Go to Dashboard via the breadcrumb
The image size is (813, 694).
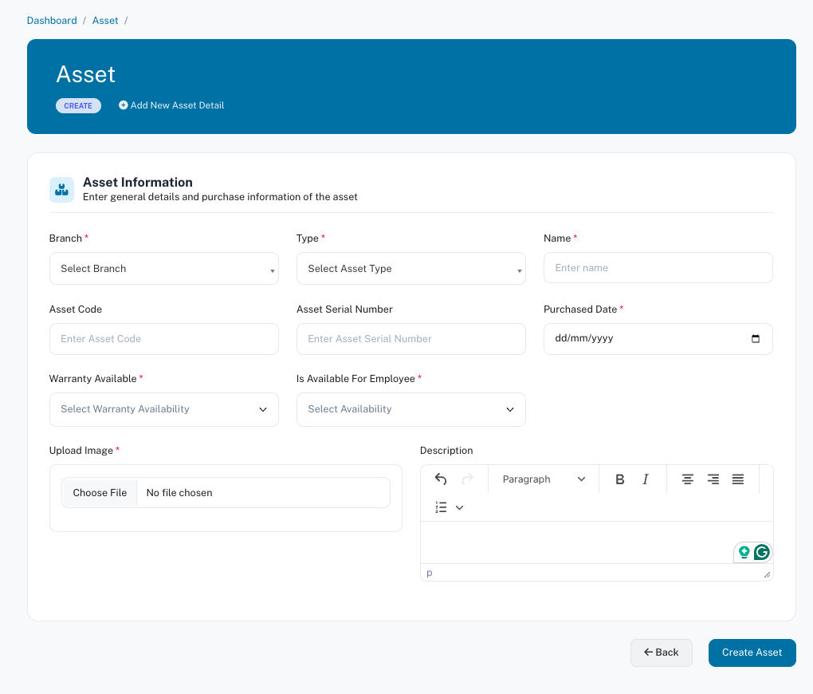(x=52, y=21)
